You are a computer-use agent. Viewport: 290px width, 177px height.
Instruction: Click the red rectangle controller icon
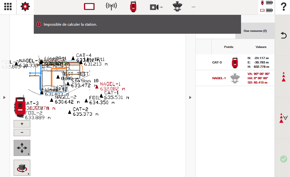[x=89, y=7]
